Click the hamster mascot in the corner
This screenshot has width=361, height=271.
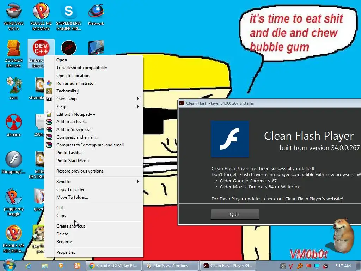click(x=343, y=235)
